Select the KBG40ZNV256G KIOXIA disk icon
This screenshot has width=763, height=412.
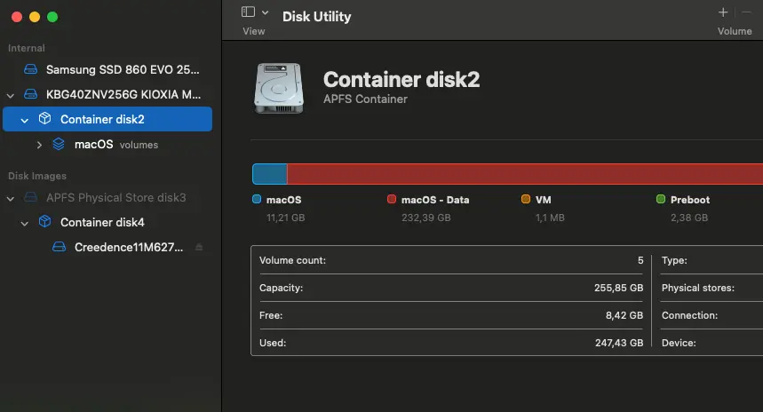click(31, 94)
